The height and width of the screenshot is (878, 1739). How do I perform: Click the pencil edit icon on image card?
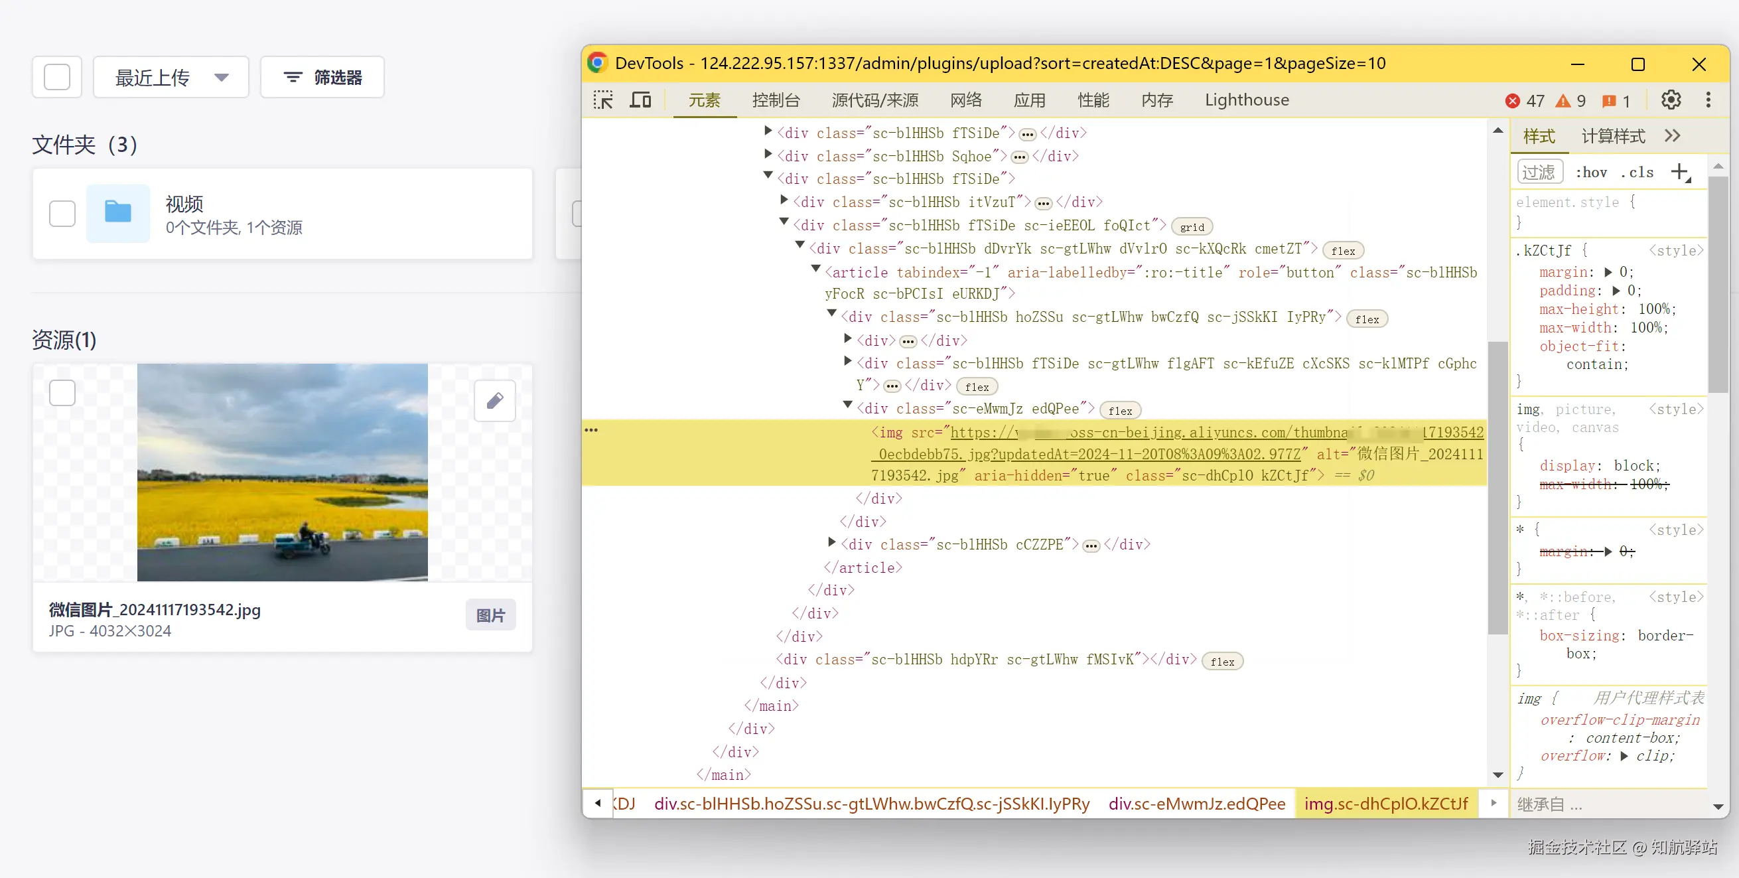pyautogui.click(x=495, y=400)
